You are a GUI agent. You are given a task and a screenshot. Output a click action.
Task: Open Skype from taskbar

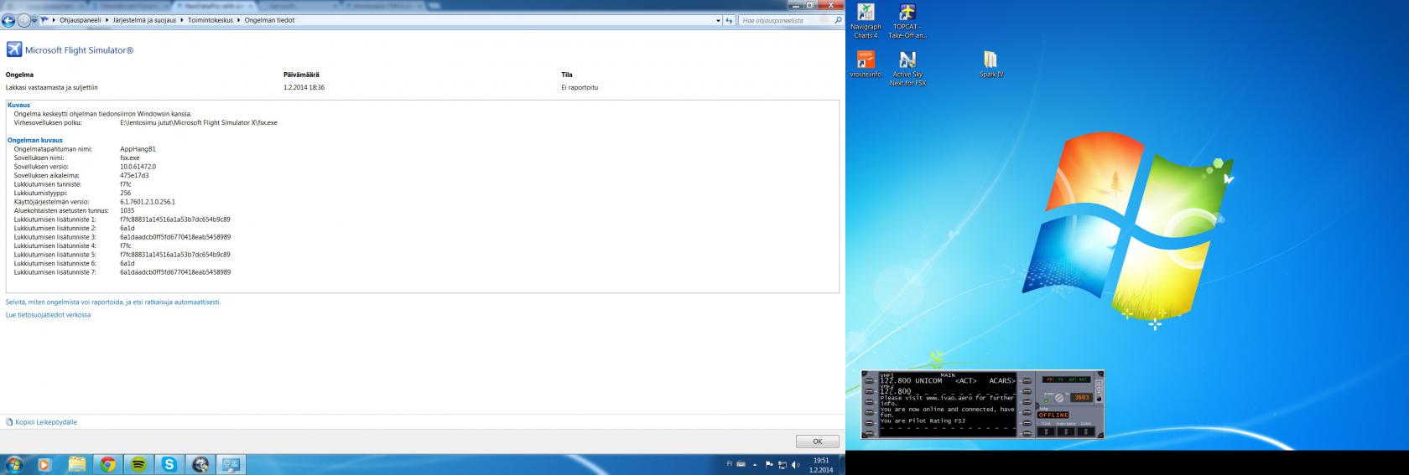169,463
